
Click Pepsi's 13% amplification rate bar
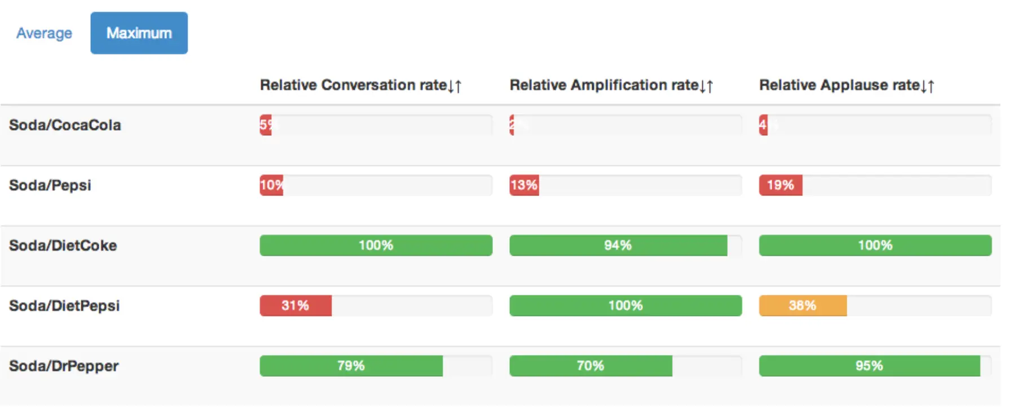pyautogui.click(x=524, y=185)
